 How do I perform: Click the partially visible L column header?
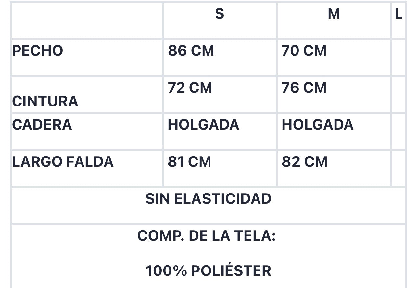pos(398,14)
